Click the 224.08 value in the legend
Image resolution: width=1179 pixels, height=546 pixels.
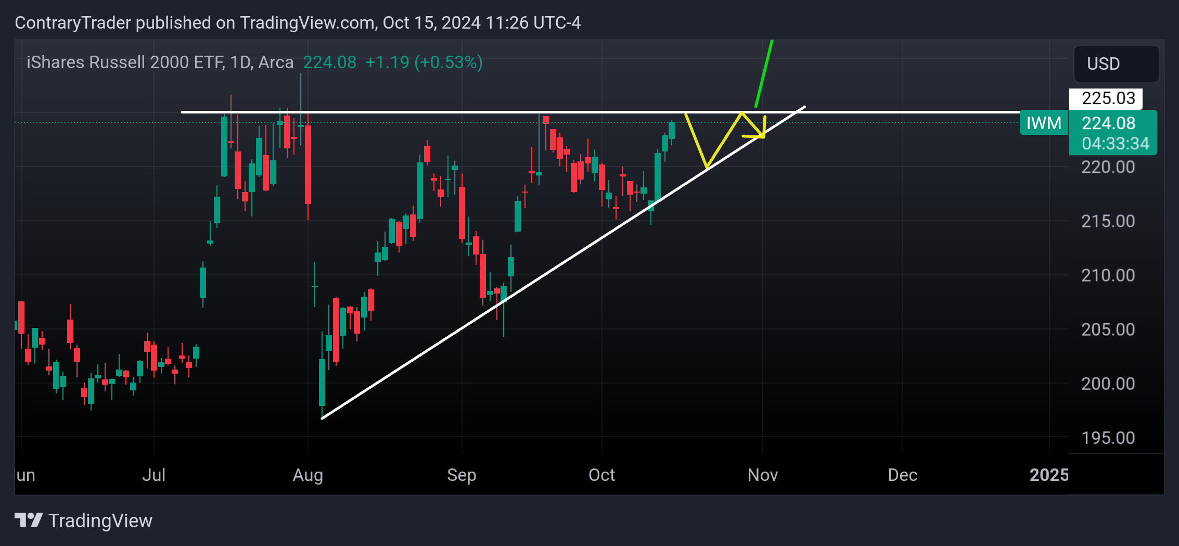[x=329, y=62]
